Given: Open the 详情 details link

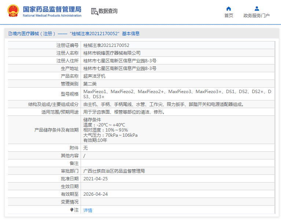Looking at the screenshot, I should pos(88,210).
